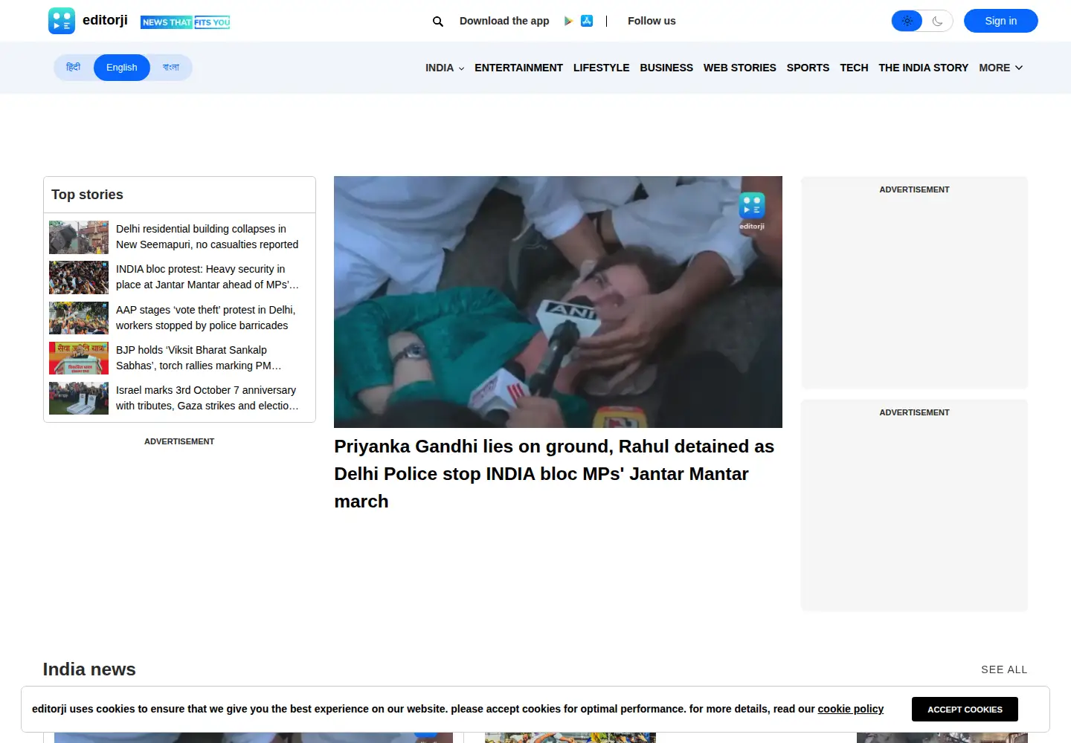Click the Follow us link
Viewport: 1071px width, 743px height.
point(652,21)
